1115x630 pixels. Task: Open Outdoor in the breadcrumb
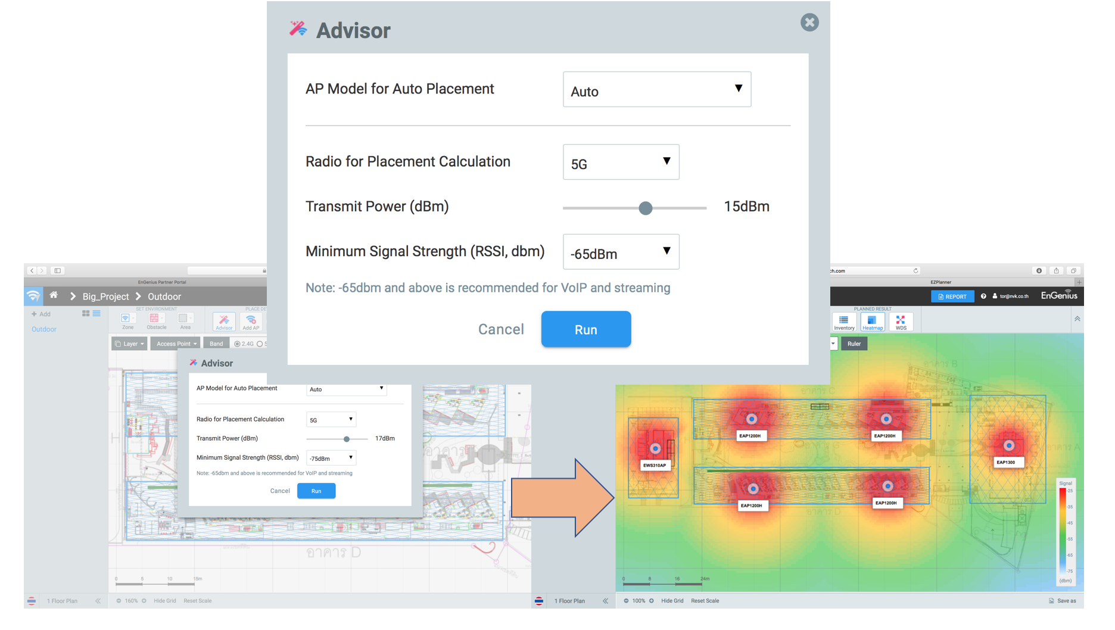tap(164, 297)
